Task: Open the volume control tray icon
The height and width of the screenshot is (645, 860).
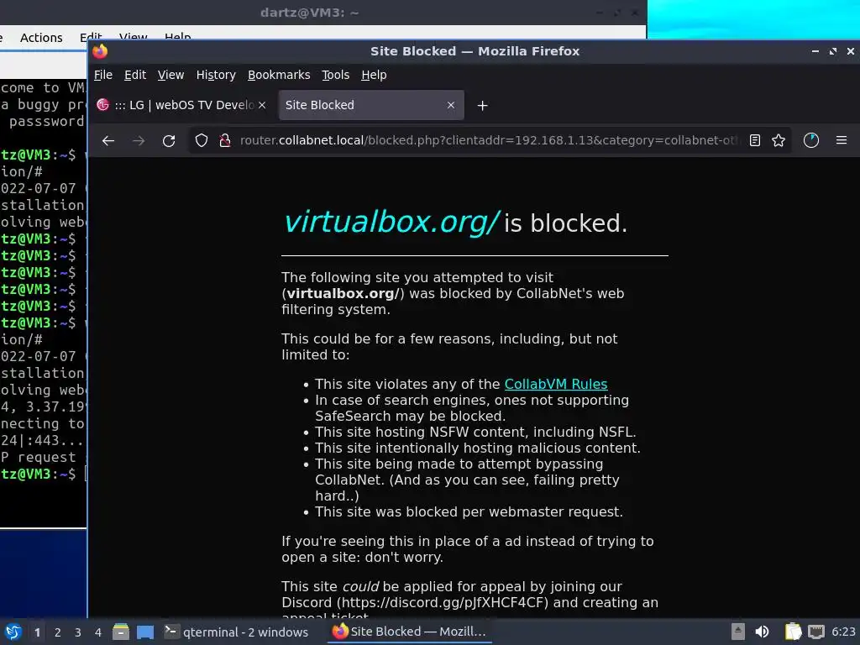Action: (762, 632)
